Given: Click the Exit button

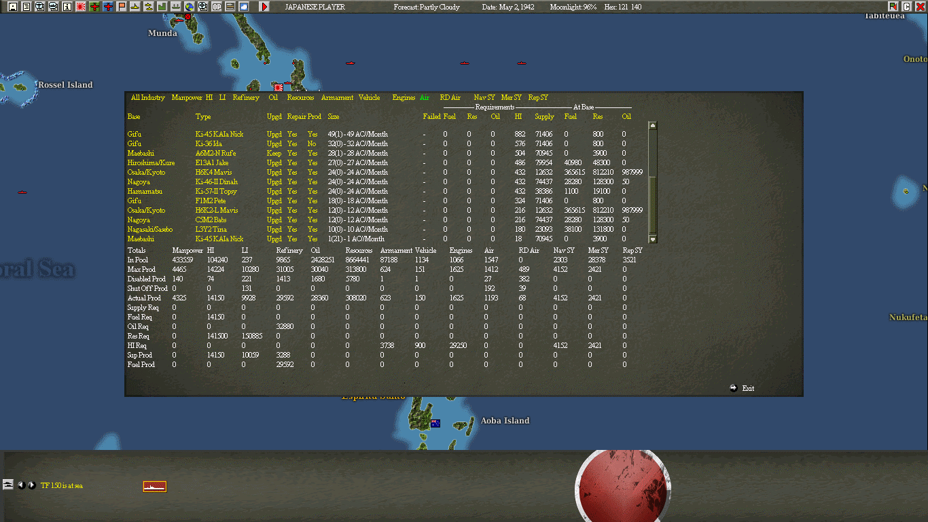Looking at the screenshot, I should pyautogui.click(x=747, y=388).
